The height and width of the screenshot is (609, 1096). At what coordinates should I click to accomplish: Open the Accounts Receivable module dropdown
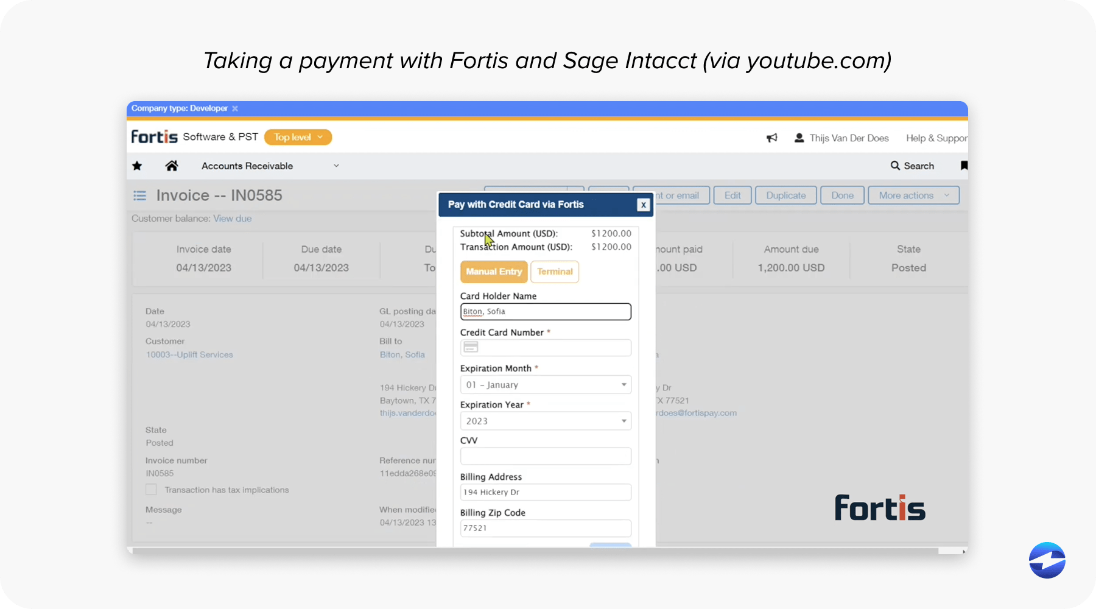(x=336, y=166)
